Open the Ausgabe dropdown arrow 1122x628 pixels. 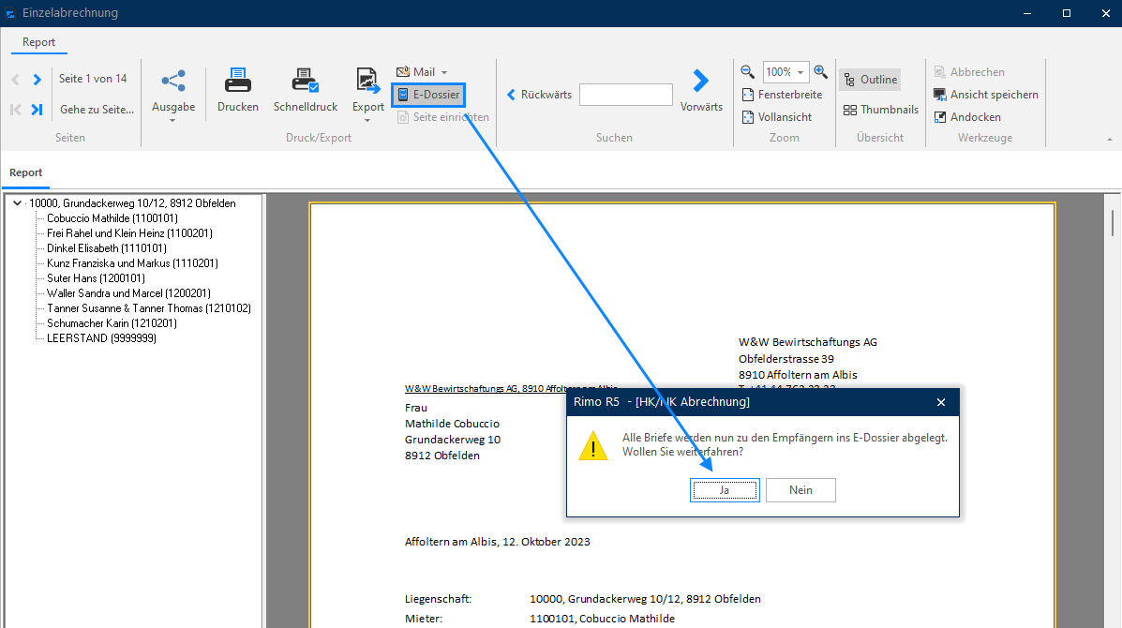tap(172, 121)
